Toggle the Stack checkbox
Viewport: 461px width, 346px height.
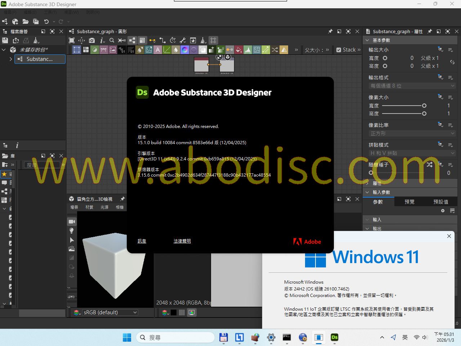(339, 50)
